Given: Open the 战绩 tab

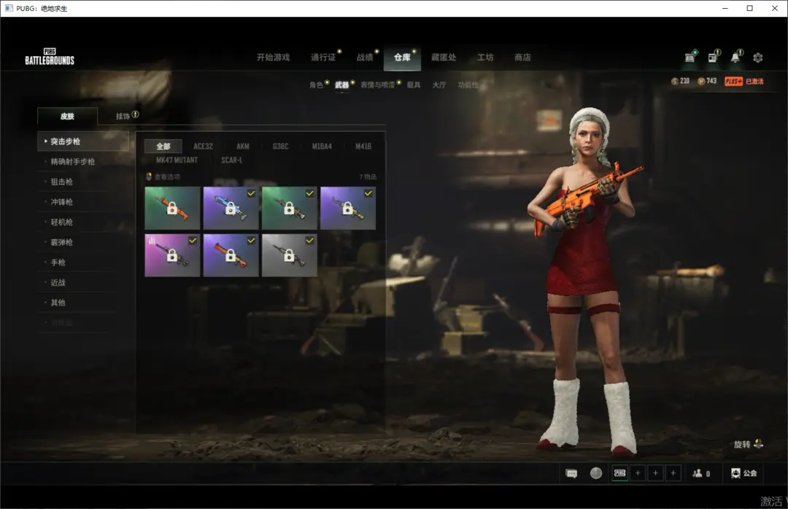Looking at the screenshot, I should 365,58.
